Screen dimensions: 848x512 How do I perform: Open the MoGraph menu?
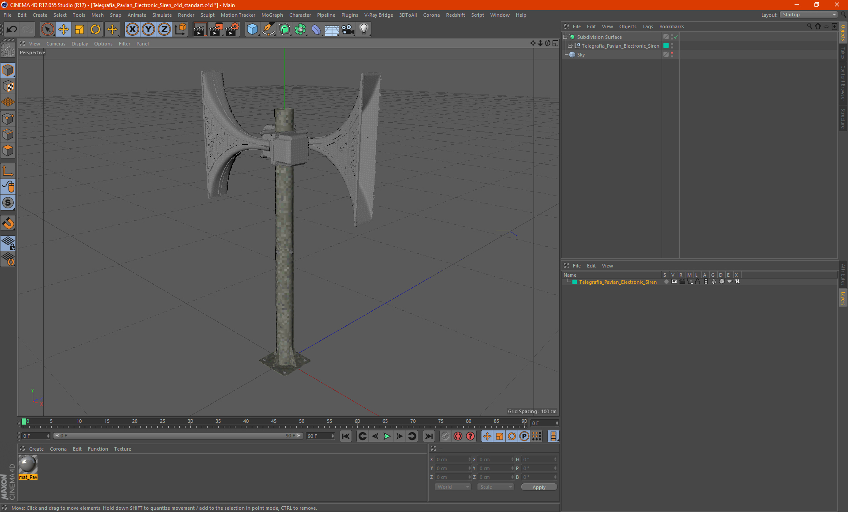click(272, 15)
